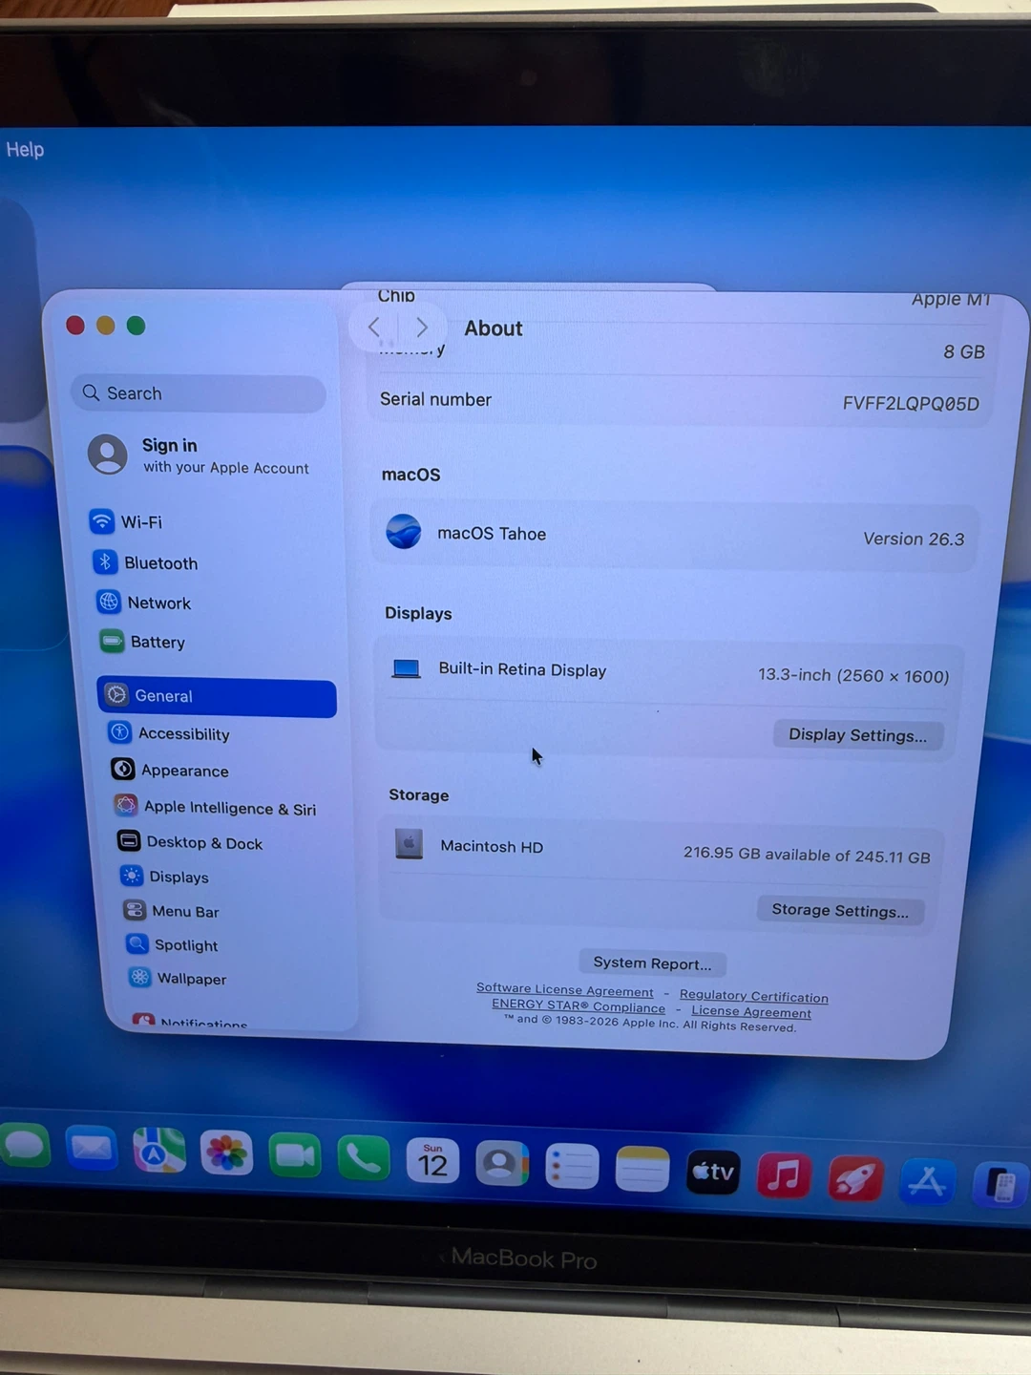Open Mail from the Dock
This screenshot has height=1375, width=1031.
click(92, 1147)
